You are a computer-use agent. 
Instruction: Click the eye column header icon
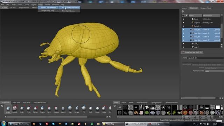(x=183, y=15)
